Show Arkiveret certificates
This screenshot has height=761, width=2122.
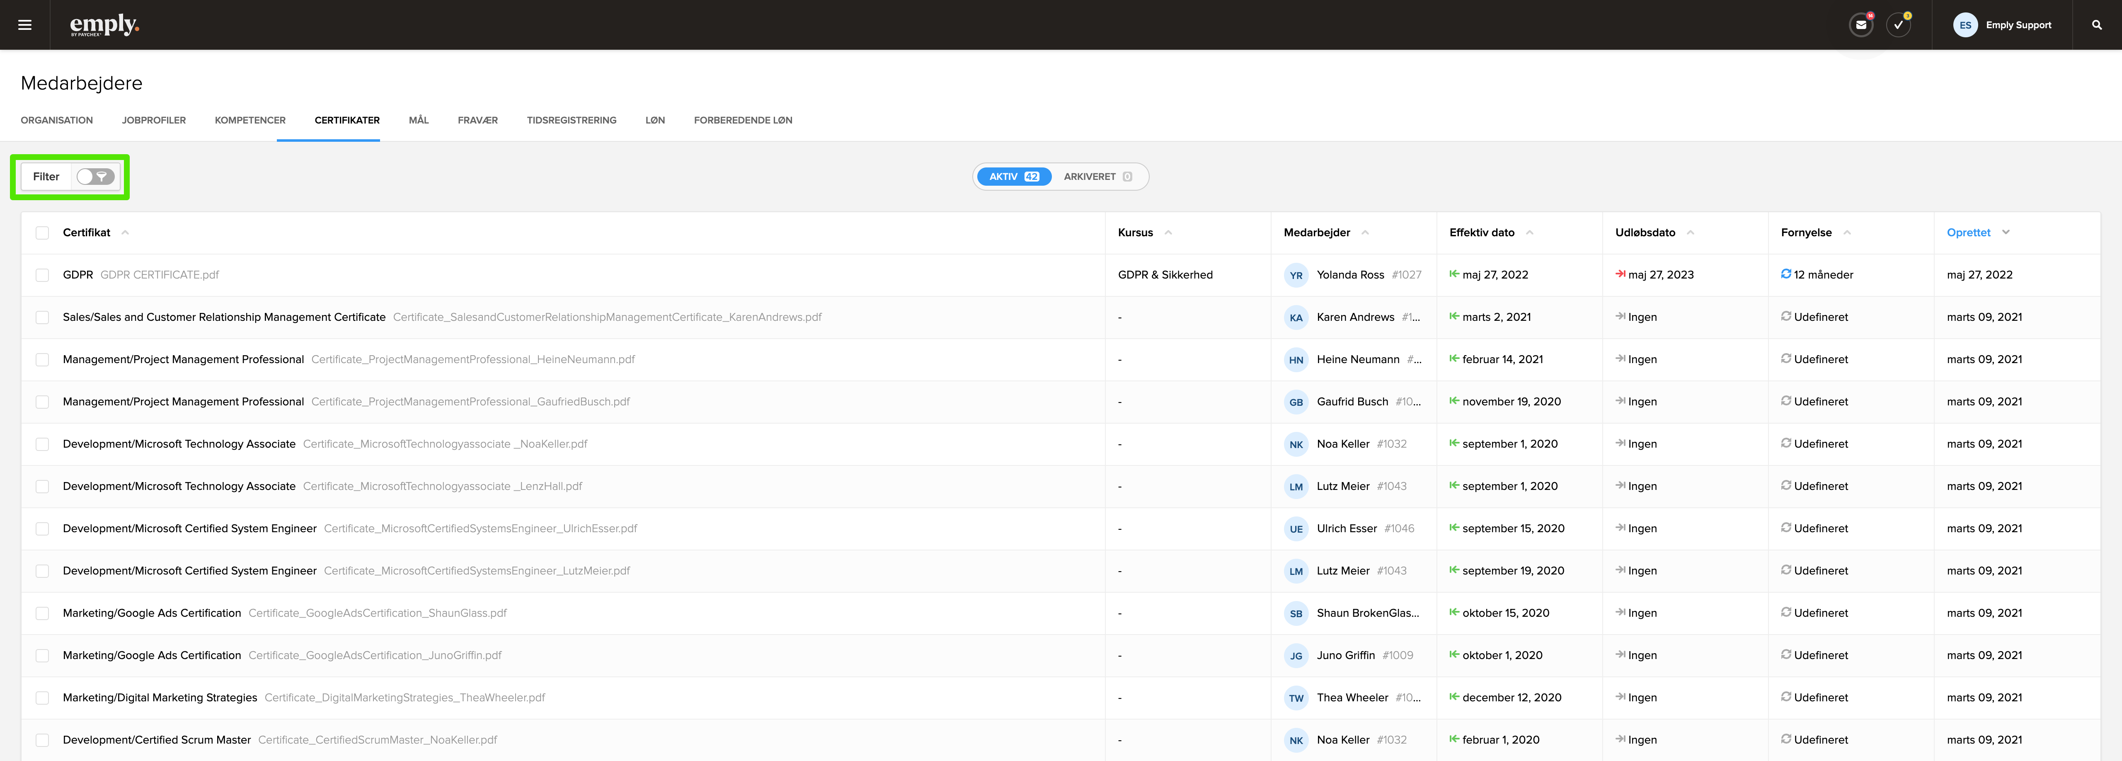[1097, 176]
